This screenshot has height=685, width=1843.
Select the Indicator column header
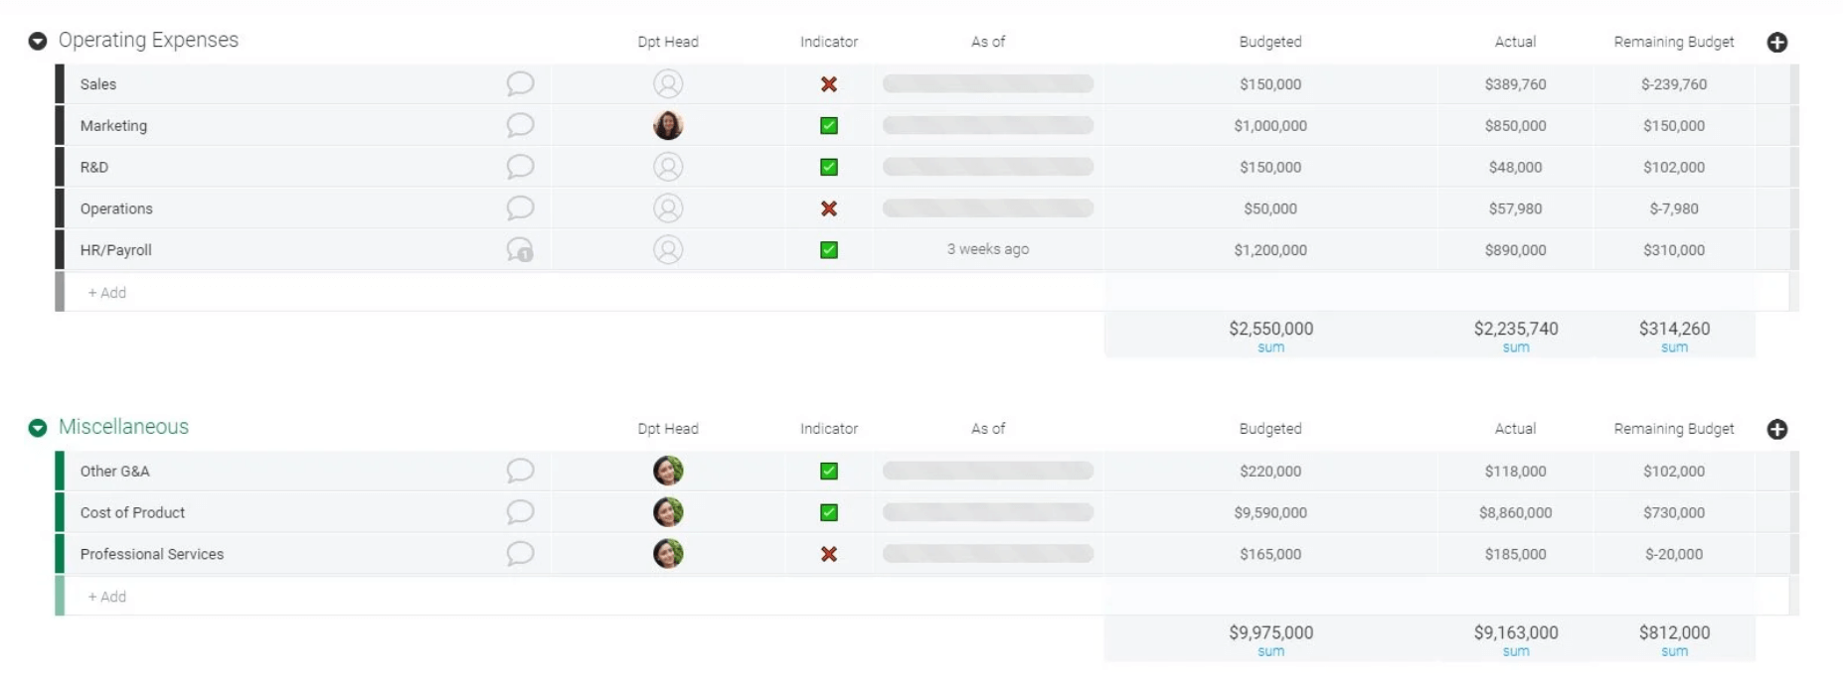tap(828, 42)
